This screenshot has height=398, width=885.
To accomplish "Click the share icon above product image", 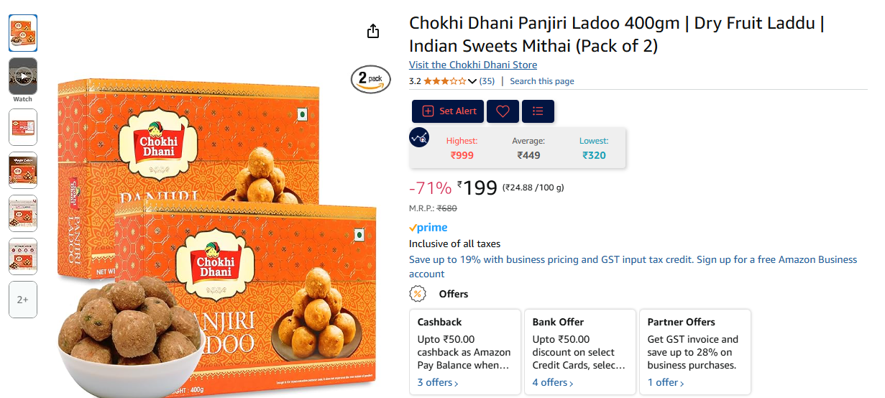I will pyautogui.click(x=372, y=32).
